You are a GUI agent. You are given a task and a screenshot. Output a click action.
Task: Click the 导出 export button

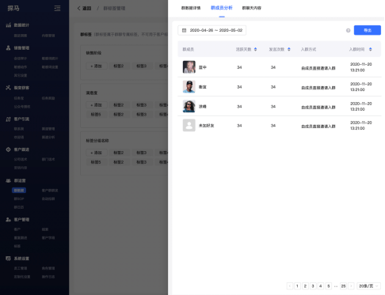pos(368,30)
